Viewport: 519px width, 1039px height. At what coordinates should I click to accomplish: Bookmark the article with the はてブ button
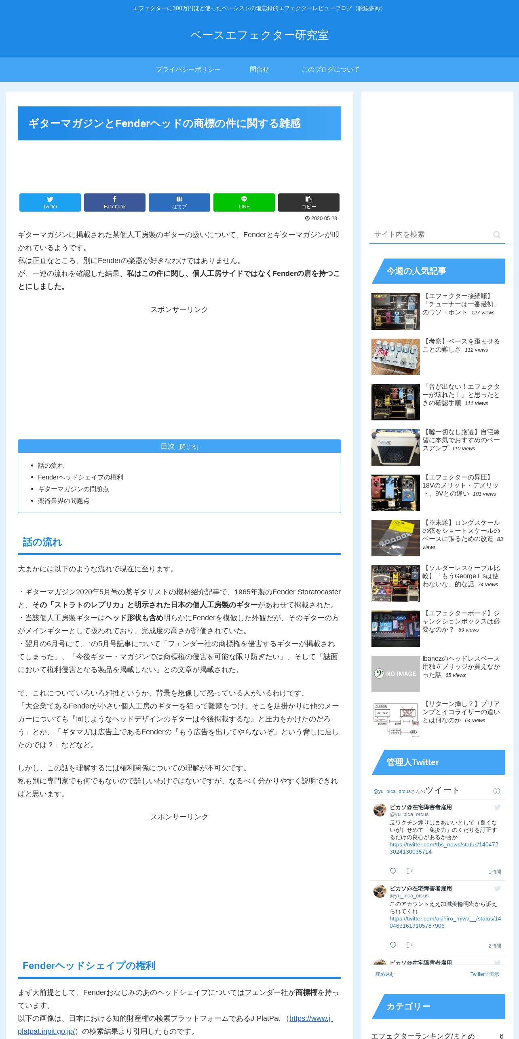coord(179,202)
